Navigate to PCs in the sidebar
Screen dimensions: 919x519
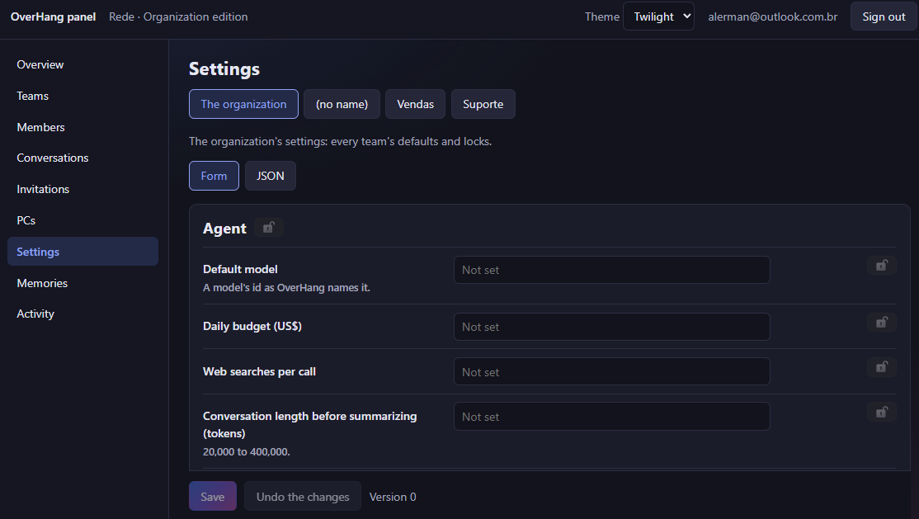point(82,220)
